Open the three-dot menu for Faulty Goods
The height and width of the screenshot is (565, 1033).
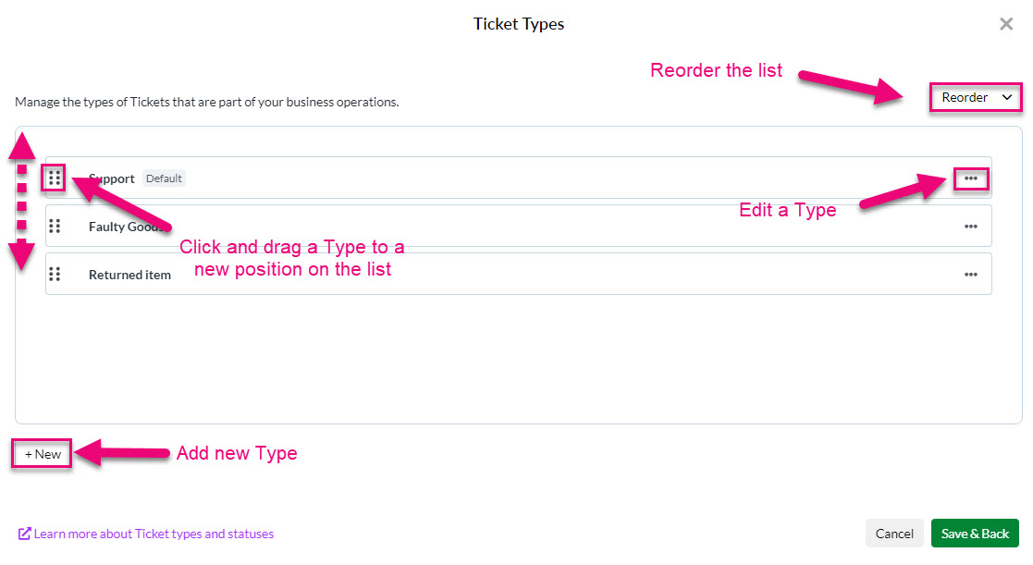point(970,227)
